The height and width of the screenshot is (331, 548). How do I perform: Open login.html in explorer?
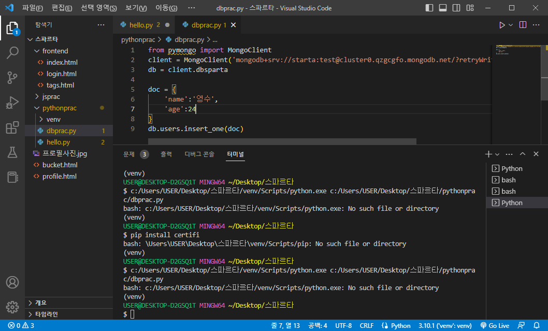tap(69, 74)
